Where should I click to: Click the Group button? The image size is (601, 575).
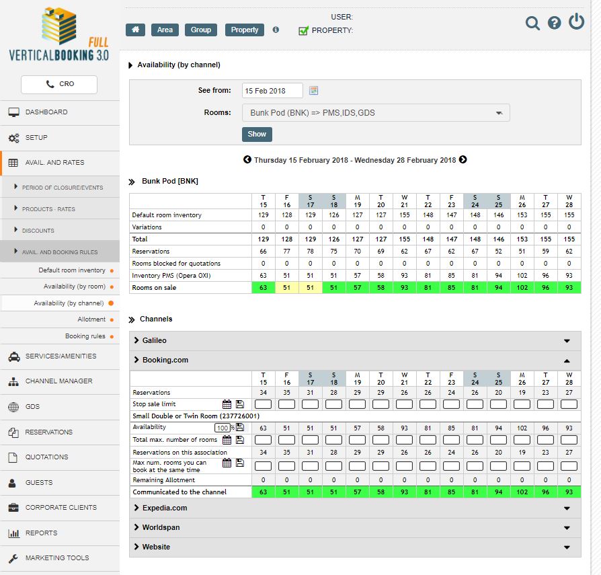point(201,30)
